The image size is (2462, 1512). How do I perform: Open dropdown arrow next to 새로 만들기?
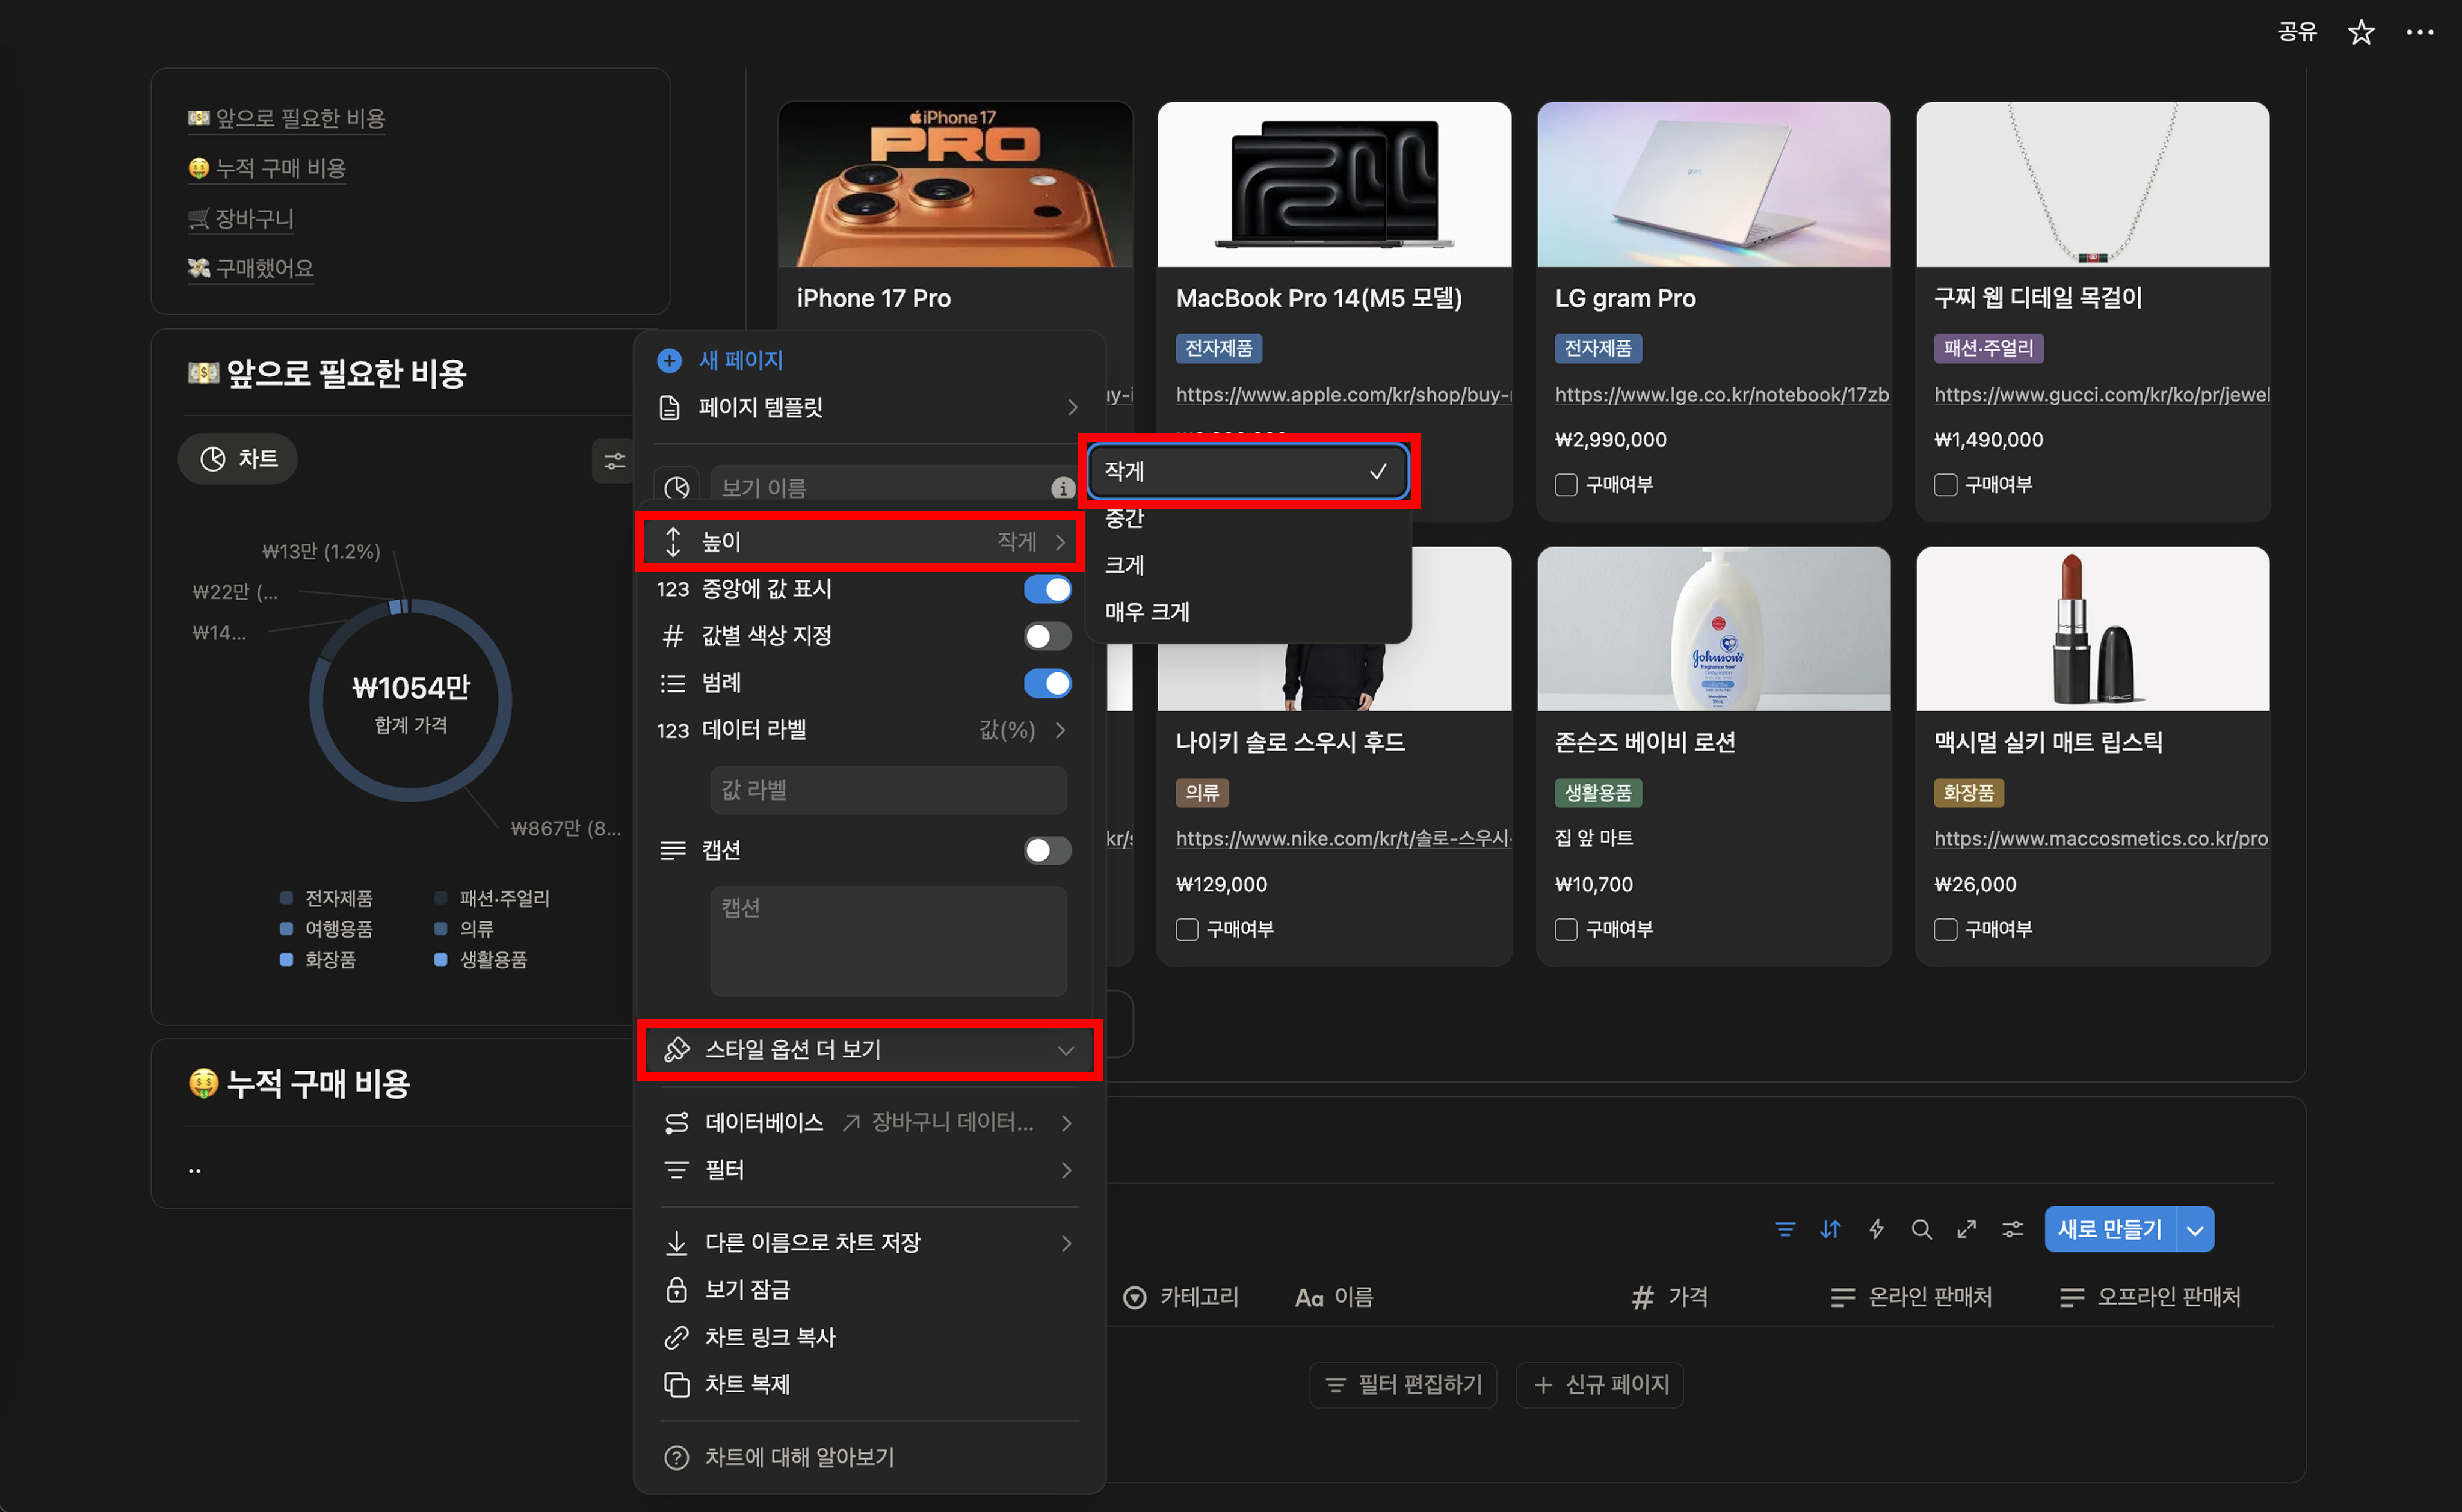(x=2195, y=1230)
